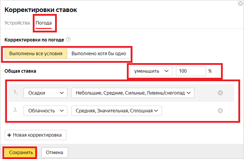Viewport: 244px width, 159px height.
Task: Open the уменьшить bid direction dropdown
Action: pyautogui.click(x=151, y=71)
